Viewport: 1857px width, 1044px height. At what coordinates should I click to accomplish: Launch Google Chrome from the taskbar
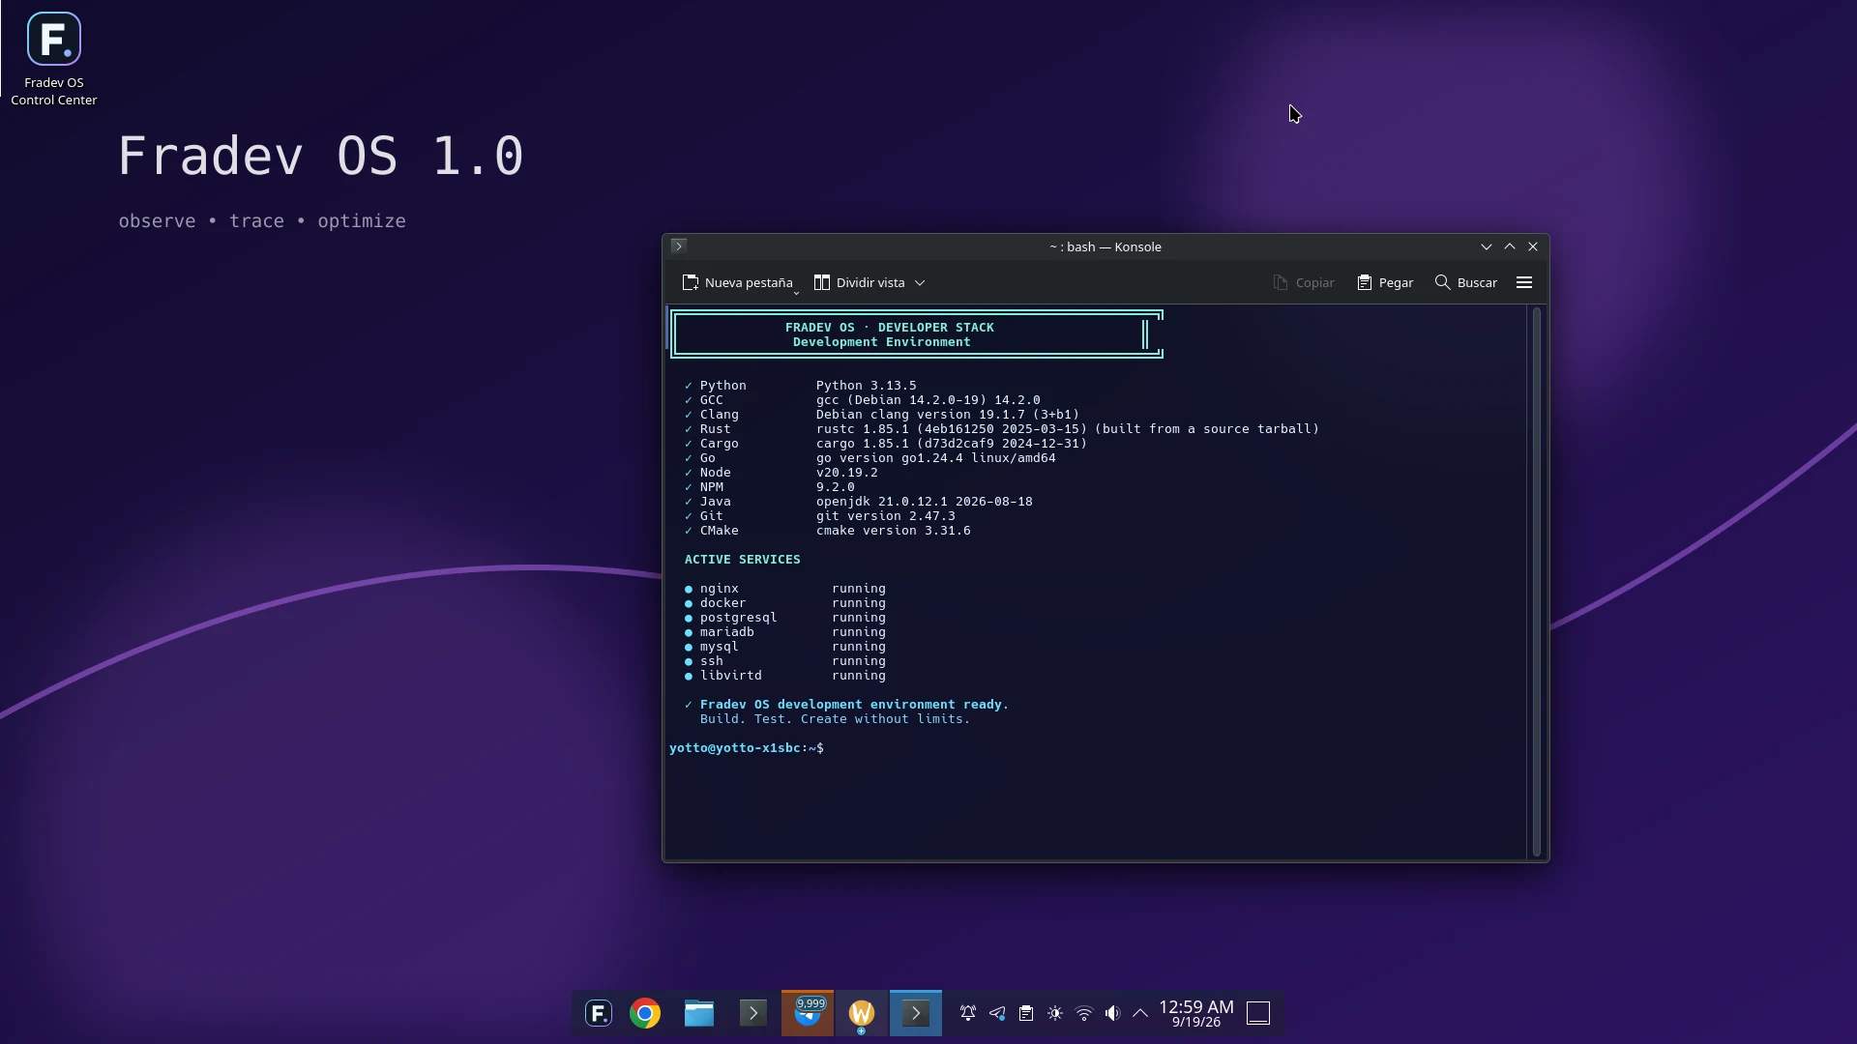(645, 1013)
